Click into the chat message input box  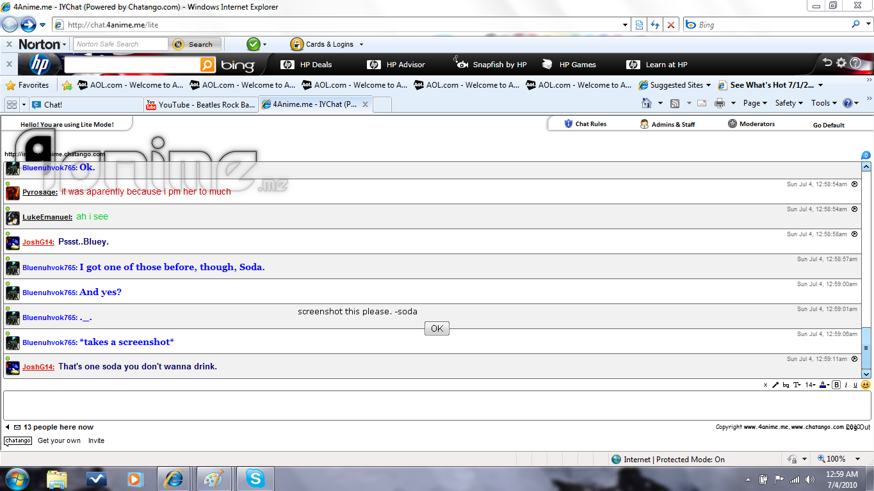pyautogui.click(x=437, y=405)
